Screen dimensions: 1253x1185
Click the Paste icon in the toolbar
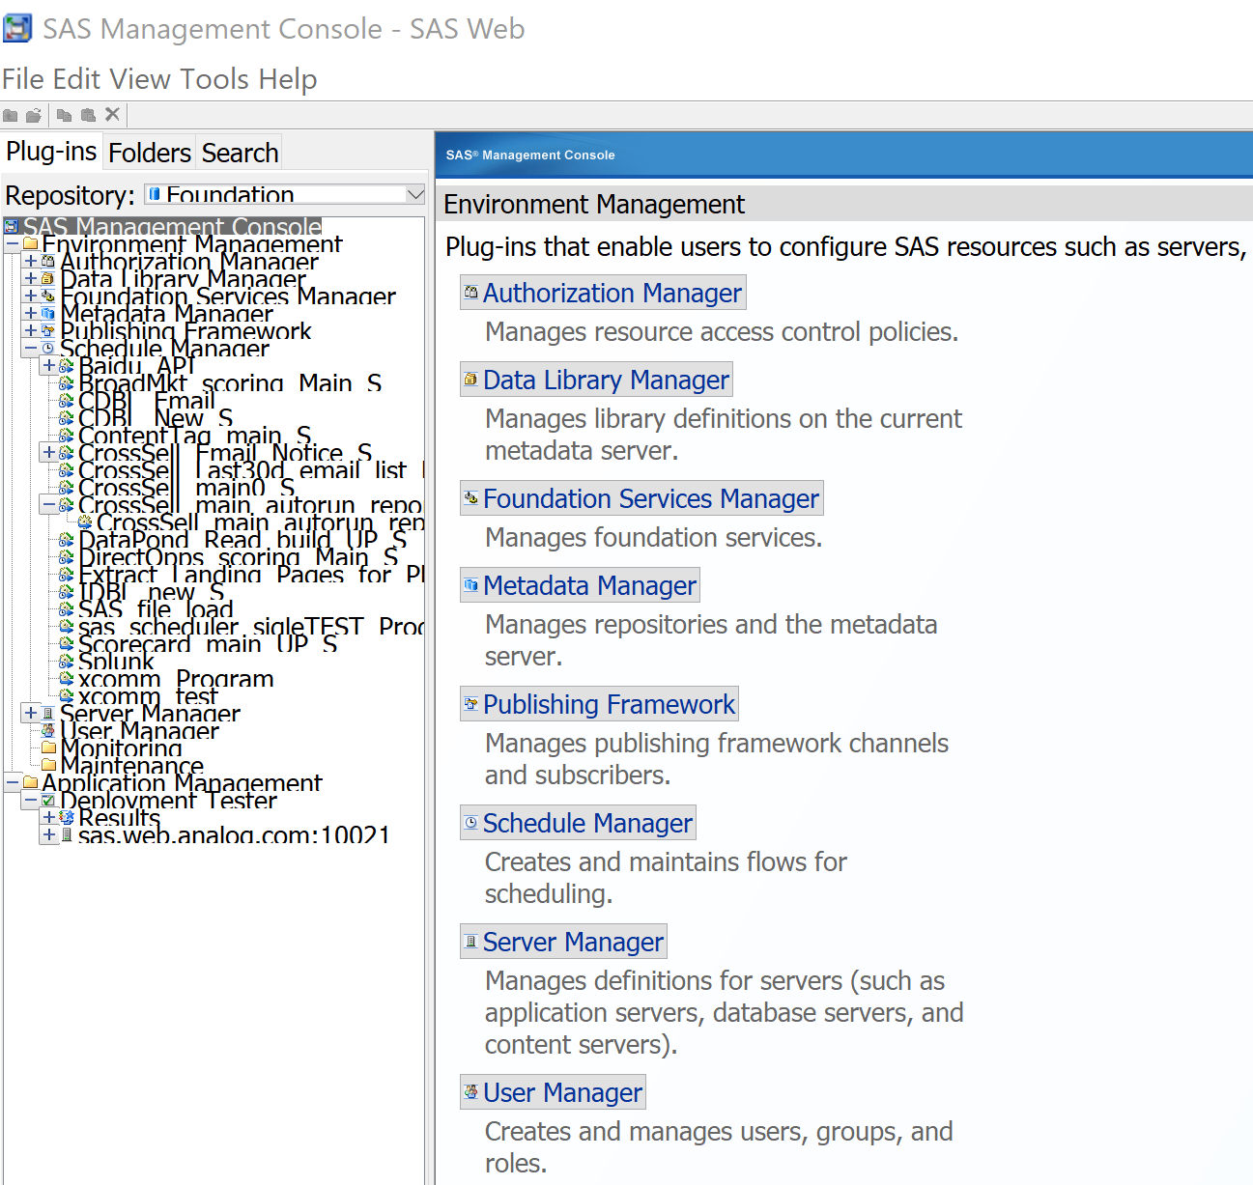coord(87,114)
